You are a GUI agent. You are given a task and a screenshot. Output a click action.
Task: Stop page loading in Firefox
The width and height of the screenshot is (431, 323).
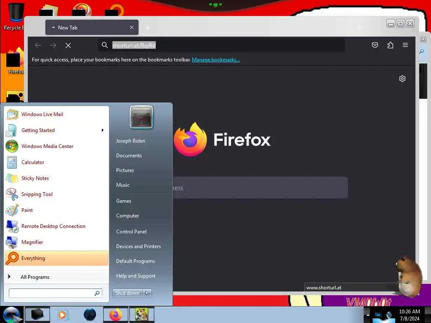[x=68, y=45]
